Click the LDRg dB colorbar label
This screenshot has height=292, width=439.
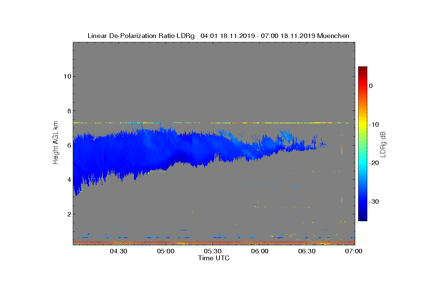[x=383, y=144]
